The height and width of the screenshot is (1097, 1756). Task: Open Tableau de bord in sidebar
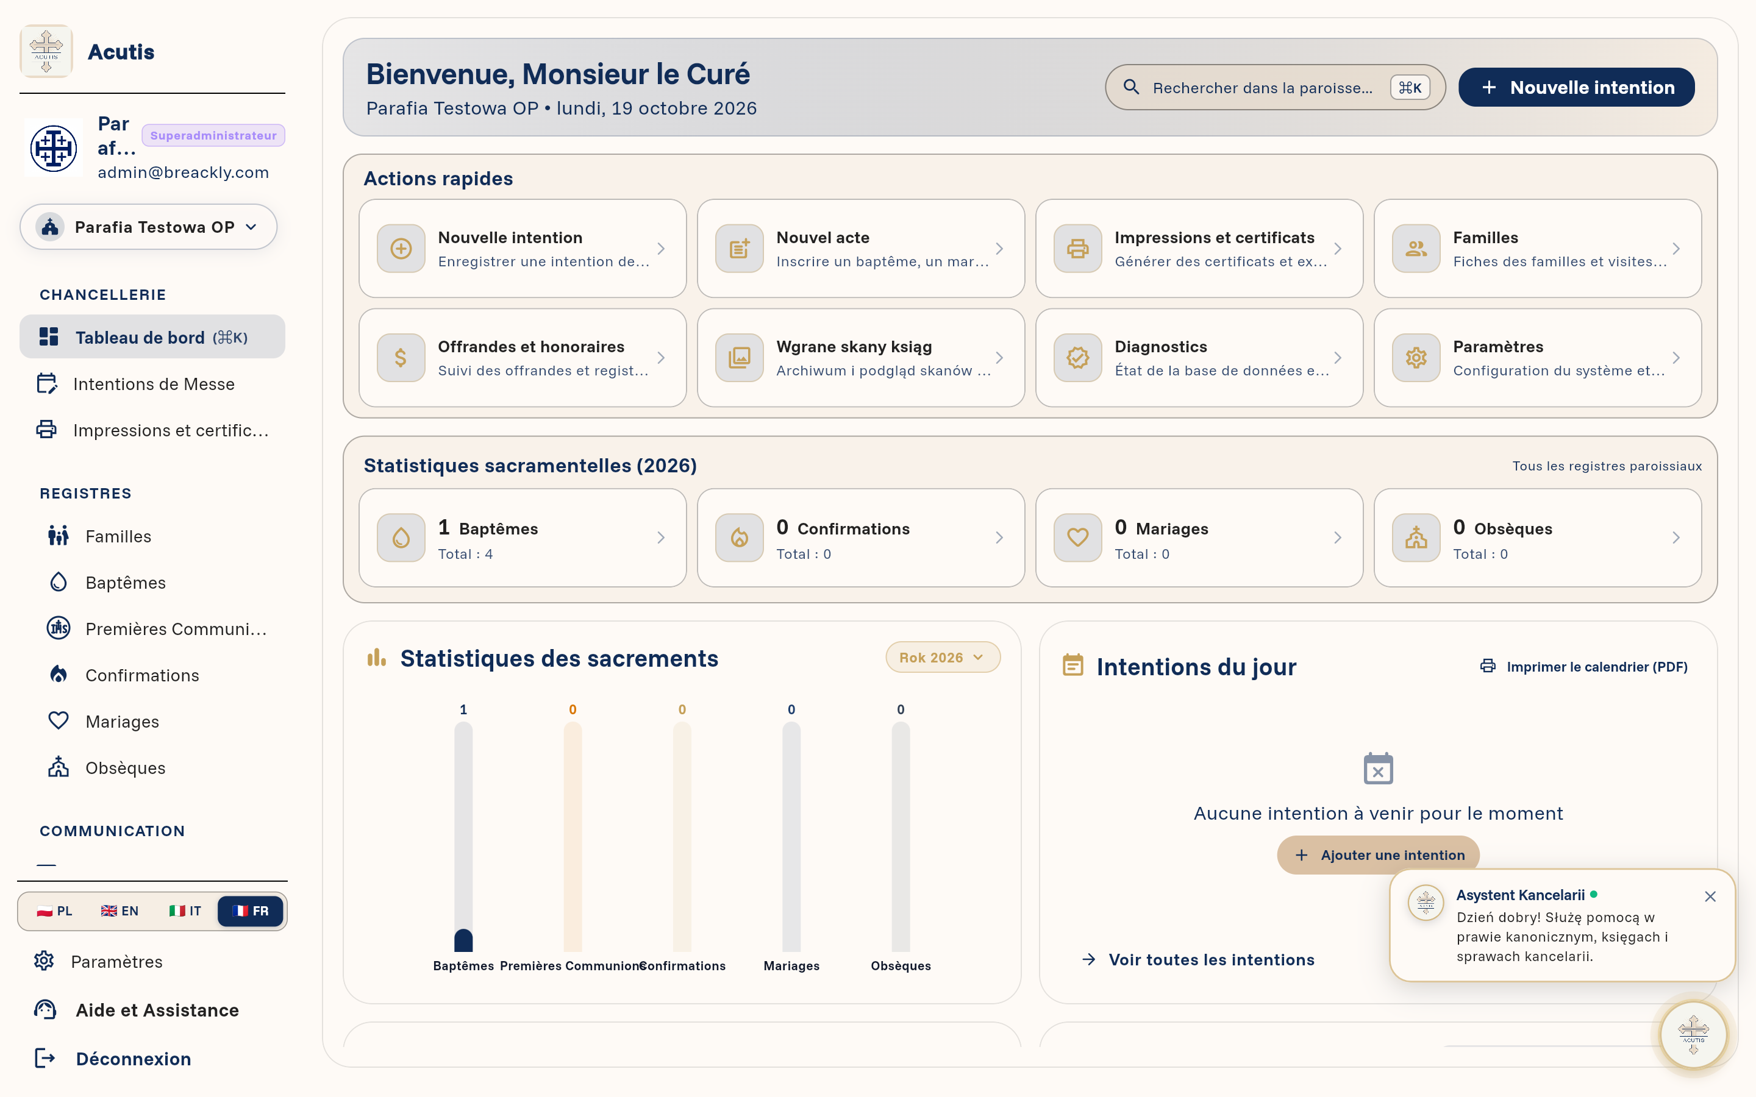click(x=152, y=336)
